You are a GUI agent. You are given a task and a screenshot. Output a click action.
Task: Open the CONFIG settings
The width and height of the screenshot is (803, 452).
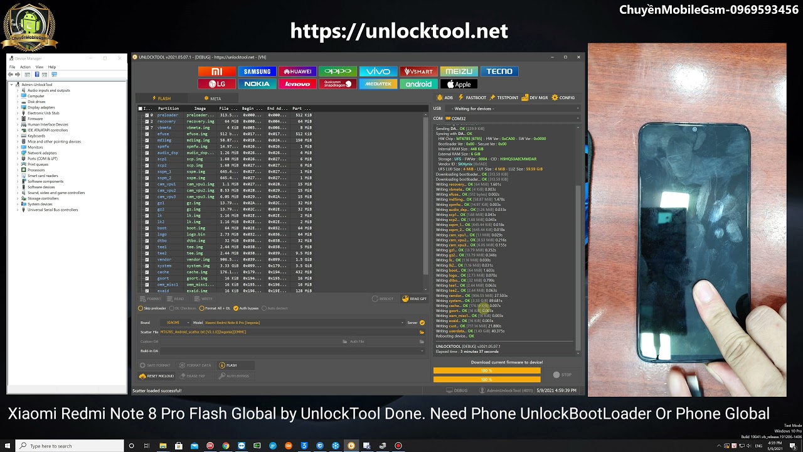coord(563,98)
